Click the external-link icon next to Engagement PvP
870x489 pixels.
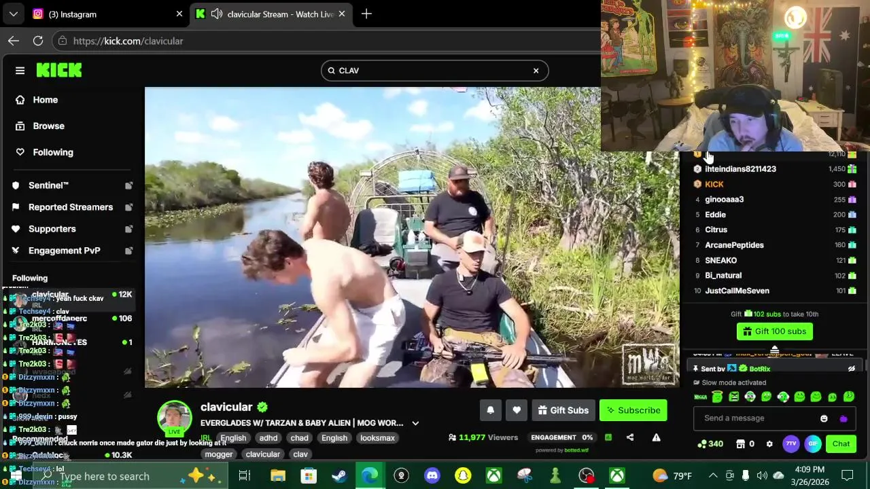coord(128,251)
